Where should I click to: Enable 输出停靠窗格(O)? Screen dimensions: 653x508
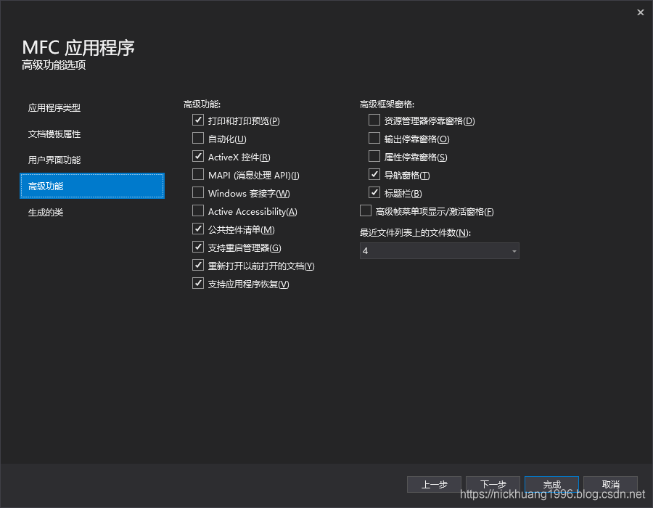374,138
